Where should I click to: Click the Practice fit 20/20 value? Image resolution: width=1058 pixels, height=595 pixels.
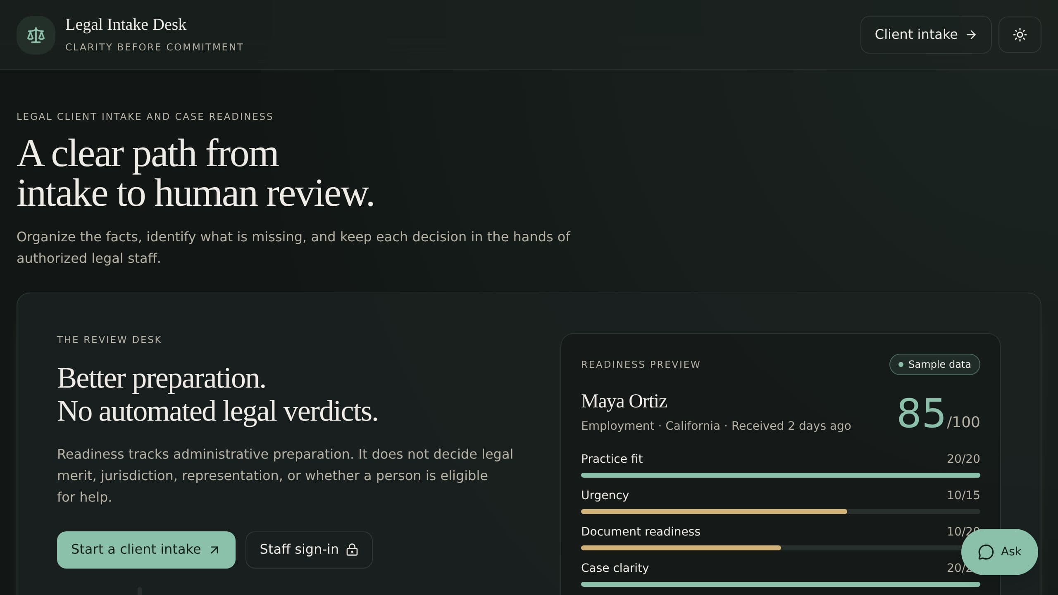click(x=963, y=459)
